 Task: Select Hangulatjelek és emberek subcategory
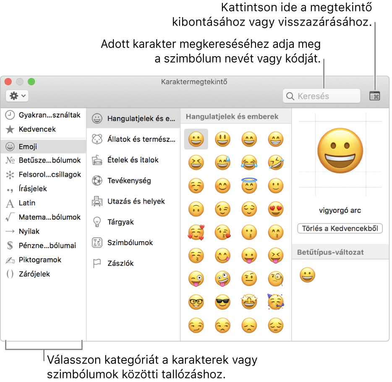pos(133,118)
